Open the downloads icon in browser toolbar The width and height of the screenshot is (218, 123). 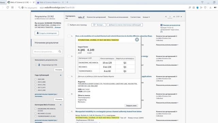211,8
